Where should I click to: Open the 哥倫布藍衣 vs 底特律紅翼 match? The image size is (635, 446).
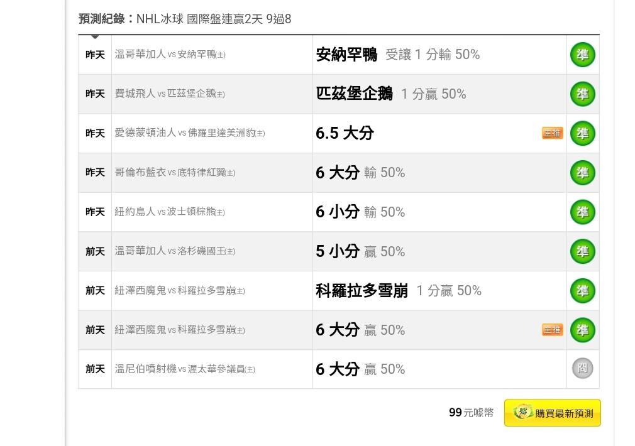[175, 172]
